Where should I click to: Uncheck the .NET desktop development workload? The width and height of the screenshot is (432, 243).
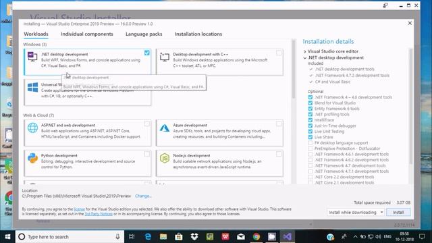147,53
